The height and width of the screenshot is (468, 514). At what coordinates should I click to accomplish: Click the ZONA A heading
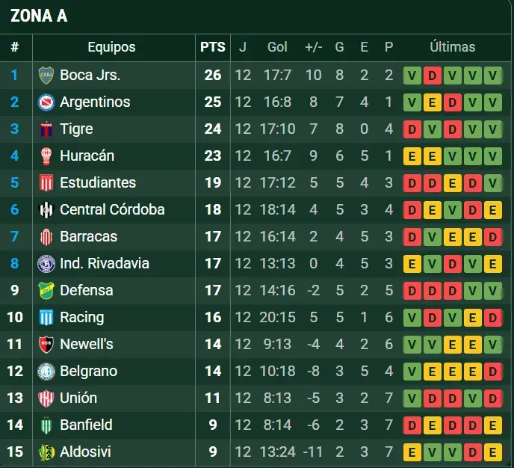click(x=39, y=16)
